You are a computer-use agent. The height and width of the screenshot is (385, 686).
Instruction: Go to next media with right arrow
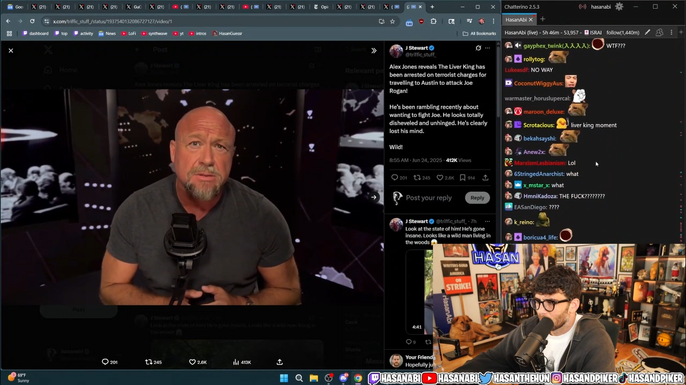(374, 197)
